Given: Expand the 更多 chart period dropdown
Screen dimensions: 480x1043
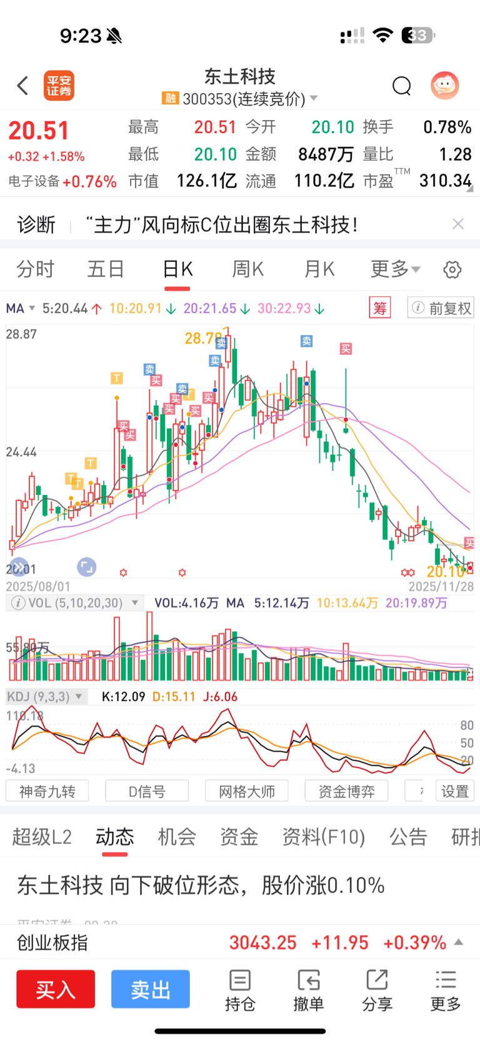Looking at the screenshot, I should [396, 269].
